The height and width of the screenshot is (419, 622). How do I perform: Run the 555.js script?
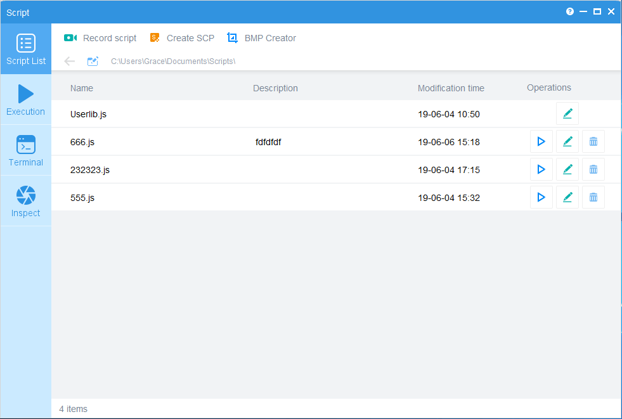[x=541, y=197]
